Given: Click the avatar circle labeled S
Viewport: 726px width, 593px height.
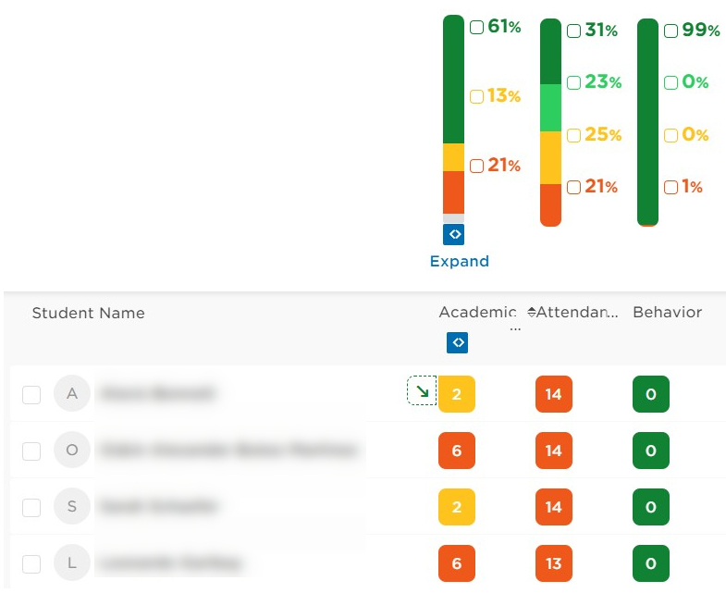Looking at the screenshot, I should (x=72, y=506).
